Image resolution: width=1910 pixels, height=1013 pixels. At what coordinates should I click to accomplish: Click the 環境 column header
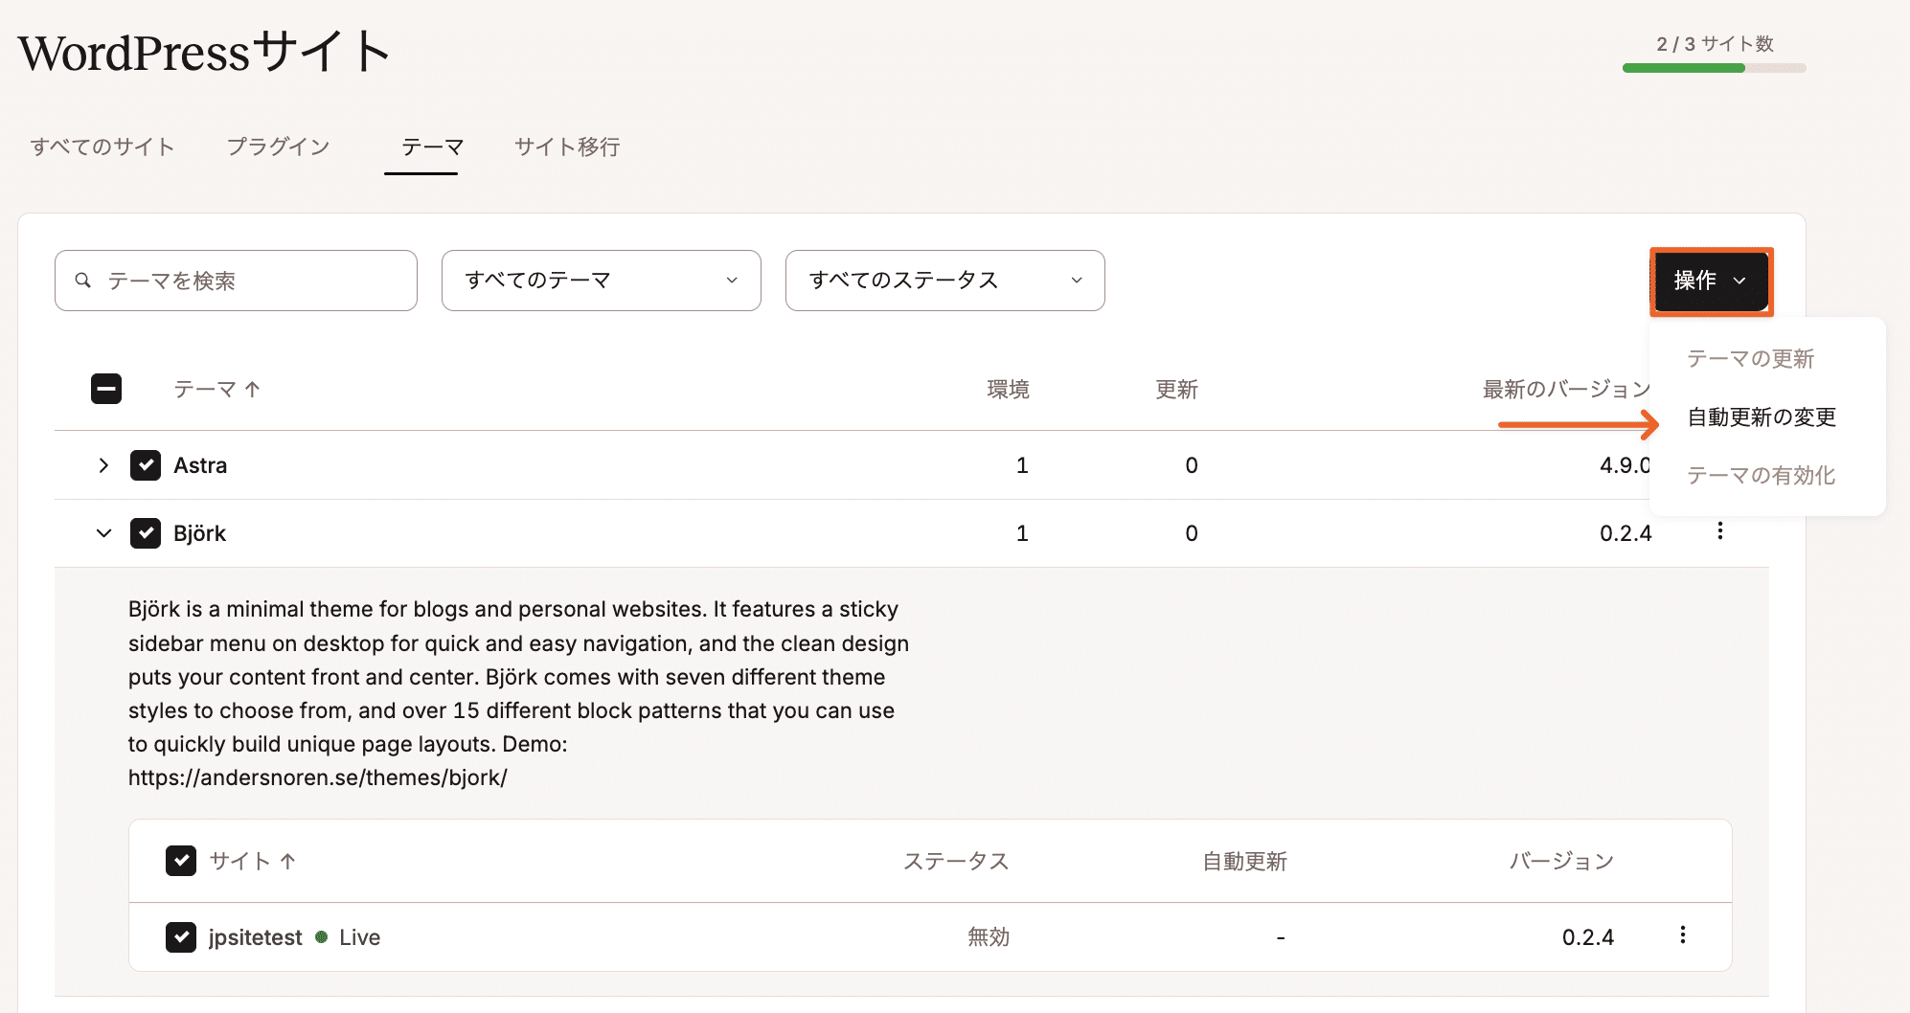pyautogui.click(x=1009, y=390)
